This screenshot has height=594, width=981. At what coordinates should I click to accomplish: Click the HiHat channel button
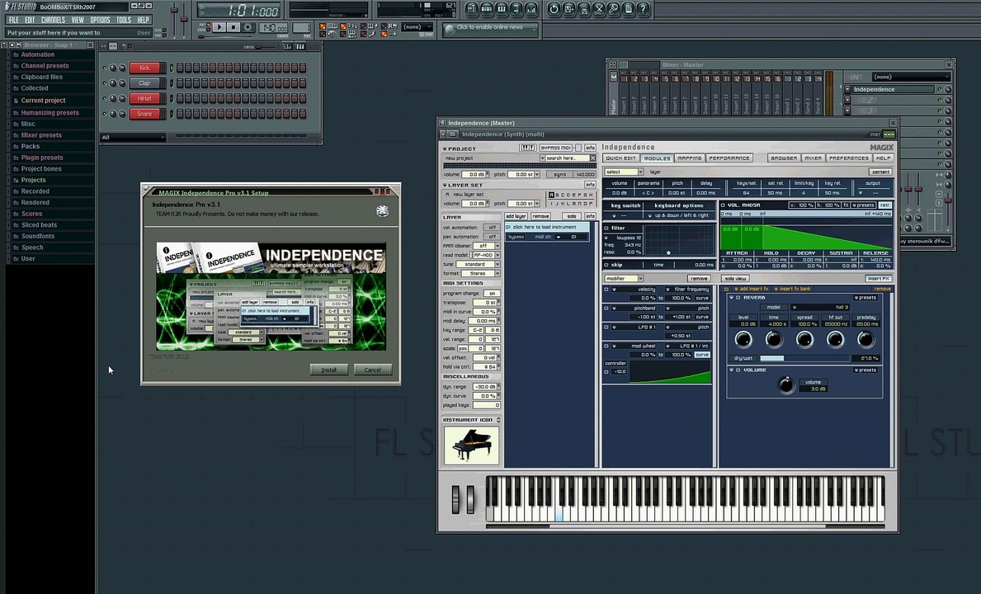[x=145, y=98]
